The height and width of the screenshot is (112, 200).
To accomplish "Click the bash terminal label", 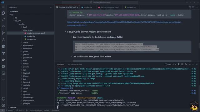I will (x=168, y=64).
